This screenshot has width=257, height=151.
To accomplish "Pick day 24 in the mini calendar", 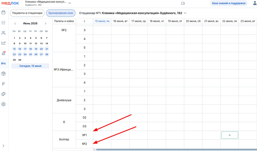I will (x=25, y=54).
